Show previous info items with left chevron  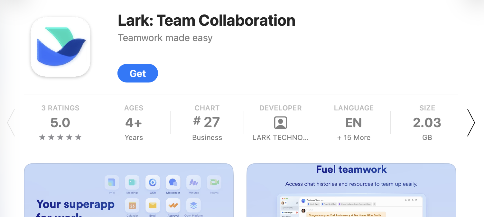coord(11,123)
